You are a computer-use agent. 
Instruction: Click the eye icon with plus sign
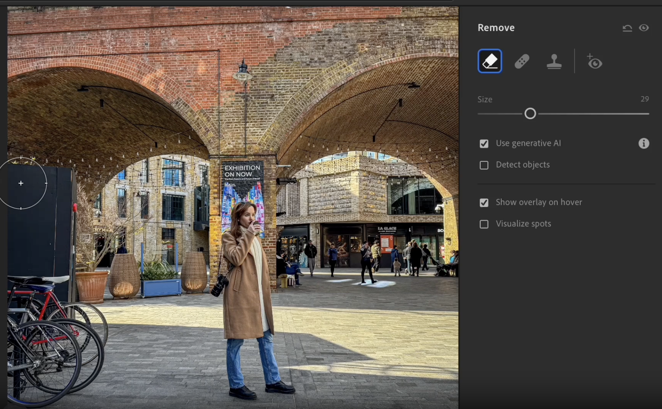pos(594,62)
